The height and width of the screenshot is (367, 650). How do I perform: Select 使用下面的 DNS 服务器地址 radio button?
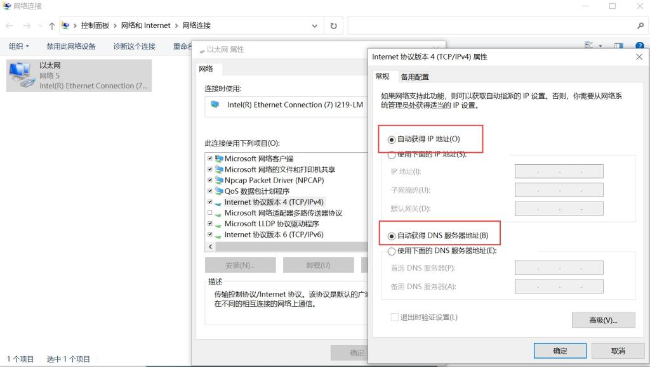point(392,251)
